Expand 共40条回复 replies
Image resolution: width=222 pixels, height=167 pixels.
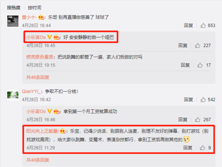click(x=38, y=160)
